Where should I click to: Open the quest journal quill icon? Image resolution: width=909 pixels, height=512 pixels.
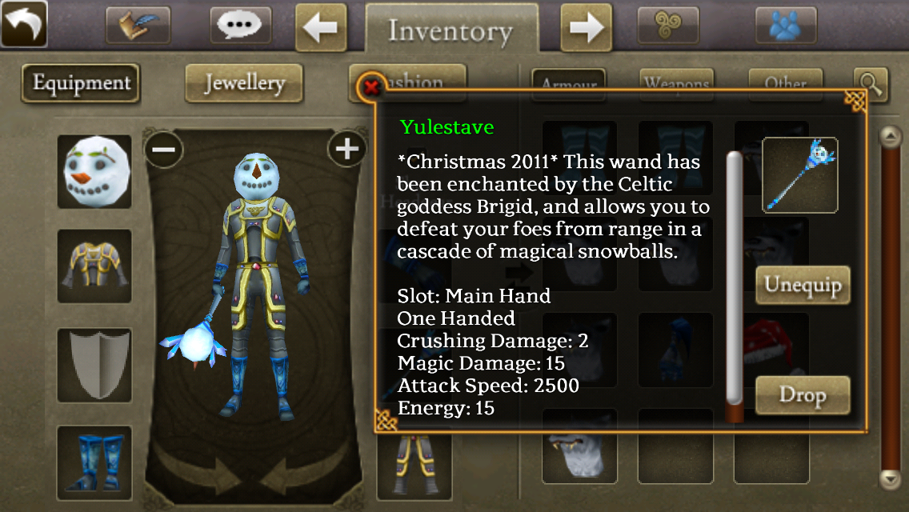[x=138, y=25]
